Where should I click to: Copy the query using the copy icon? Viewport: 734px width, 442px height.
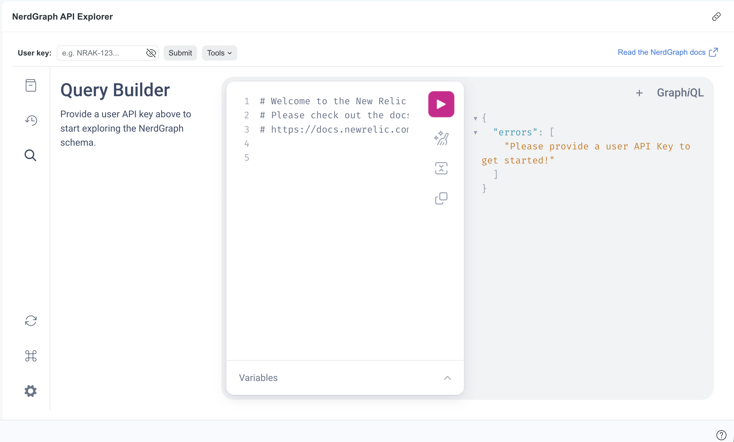(x=441, y=198)
